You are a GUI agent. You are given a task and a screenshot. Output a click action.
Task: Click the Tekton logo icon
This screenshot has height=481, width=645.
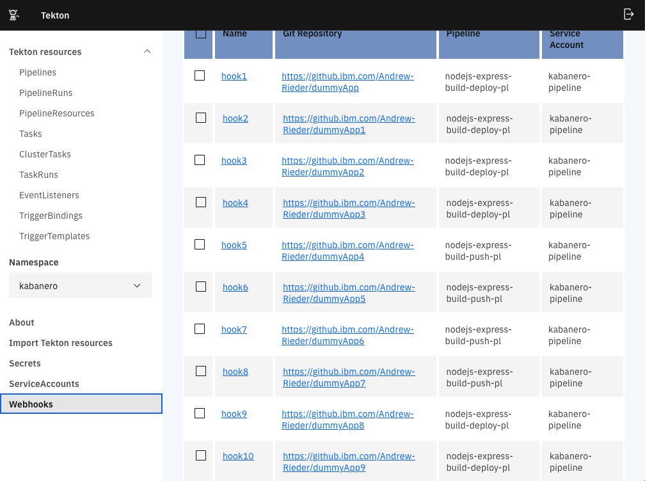pyautogui.click(x=13, y=15)
